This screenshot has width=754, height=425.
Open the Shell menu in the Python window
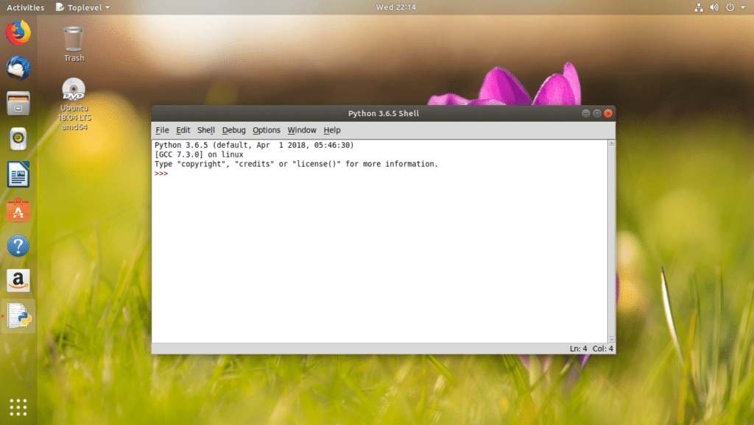tap(205, 130)
